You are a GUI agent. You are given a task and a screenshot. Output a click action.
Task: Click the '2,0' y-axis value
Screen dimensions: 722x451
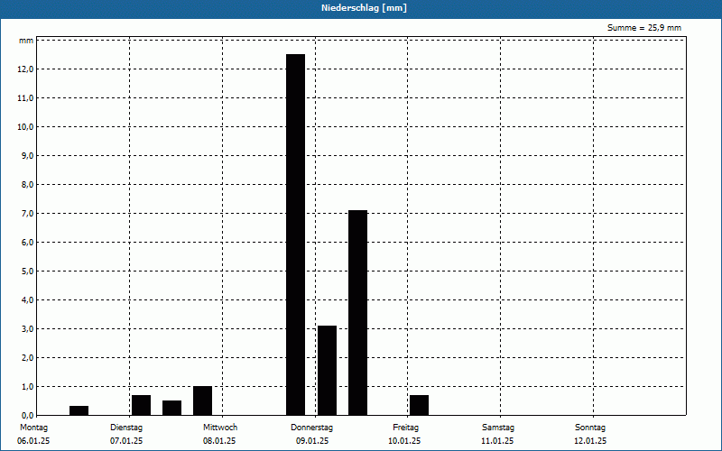[27, 357]
